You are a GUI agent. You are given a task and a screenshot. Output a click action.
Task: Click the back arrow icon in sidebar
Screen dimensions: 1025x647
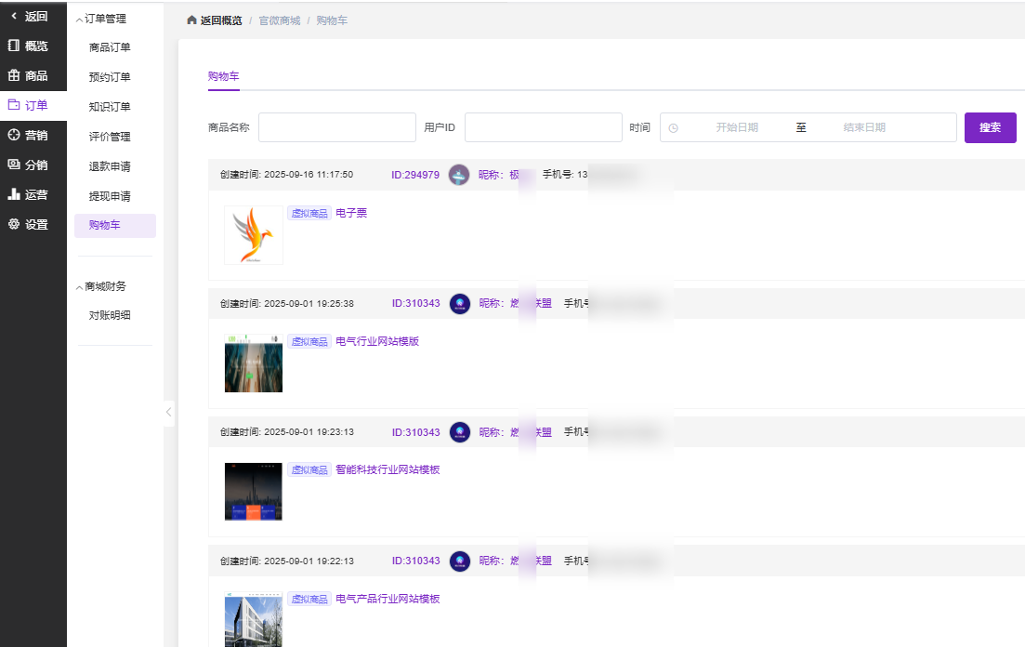coord(14,16)
